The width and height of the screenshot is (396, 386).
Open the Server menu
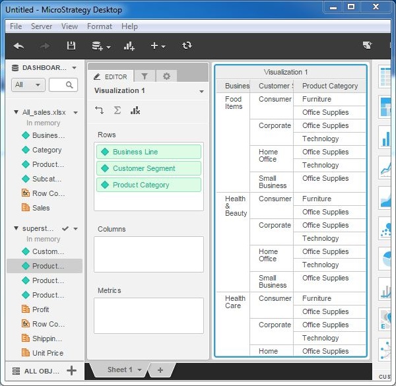42,26
